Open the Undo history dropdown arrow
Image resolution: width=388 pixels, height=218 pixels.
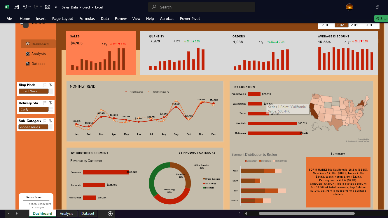pos(30,7)
